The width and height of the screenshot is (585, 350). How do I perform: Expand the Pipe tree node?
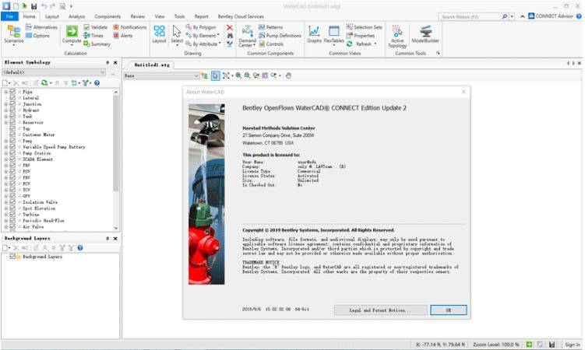[x=6, y=92]
